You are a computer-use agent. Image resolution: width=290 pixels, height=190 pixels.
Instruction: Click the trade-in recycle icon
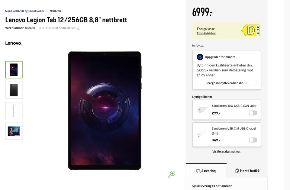click(200, 57)
